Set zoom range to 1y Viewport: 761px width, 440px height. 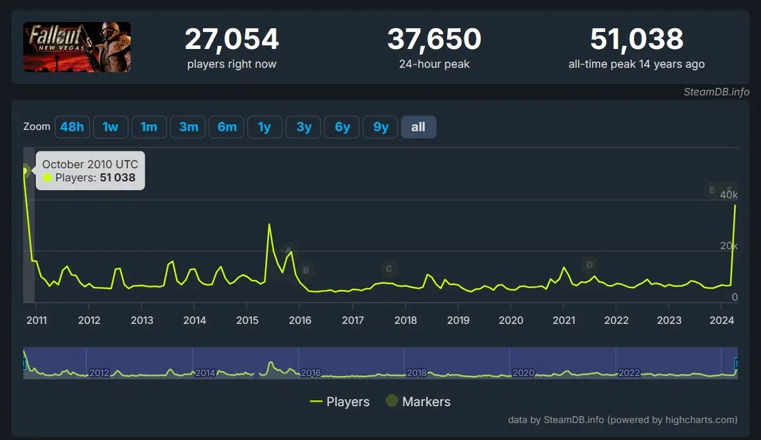[265, 127]
